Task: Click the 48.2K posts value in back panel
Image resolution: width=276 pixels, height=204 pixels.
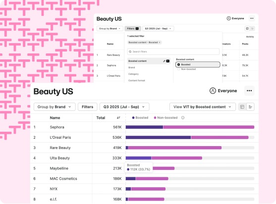Action: tap(245, 55)
